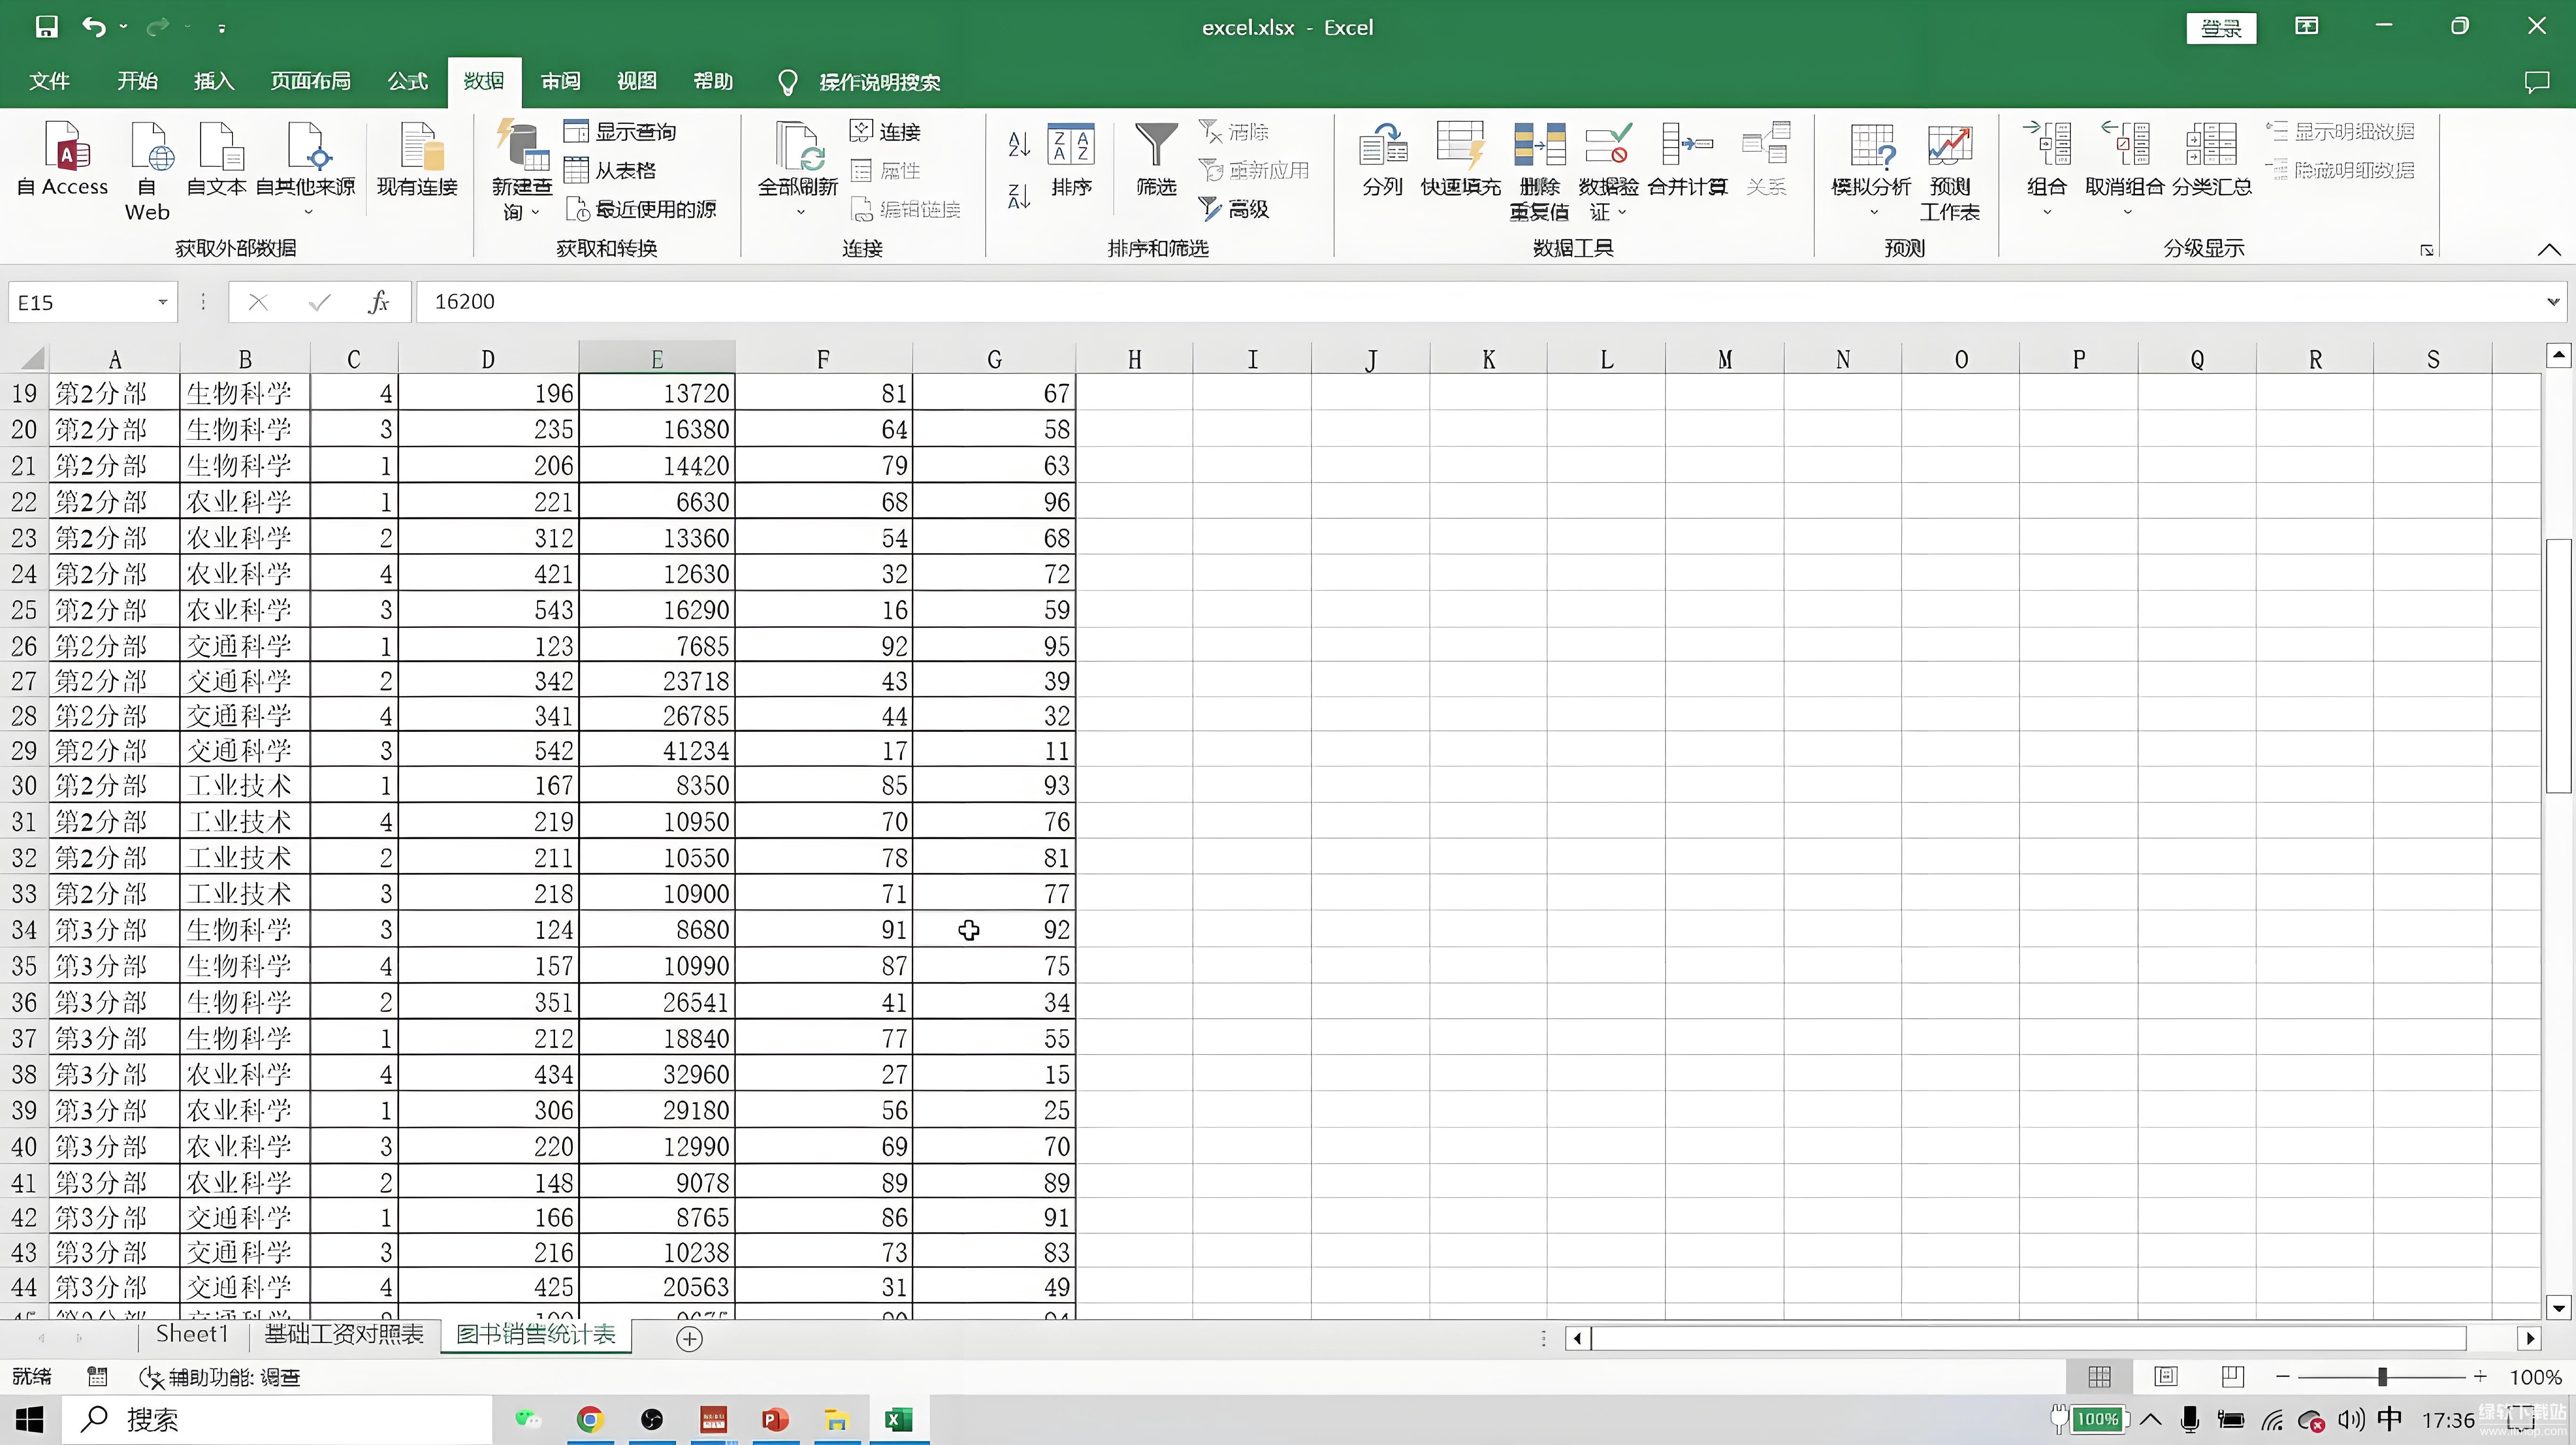Open Group (组合) dropdown
This screenshot has height=1445, width=2576.
[x=2047, y=212]
